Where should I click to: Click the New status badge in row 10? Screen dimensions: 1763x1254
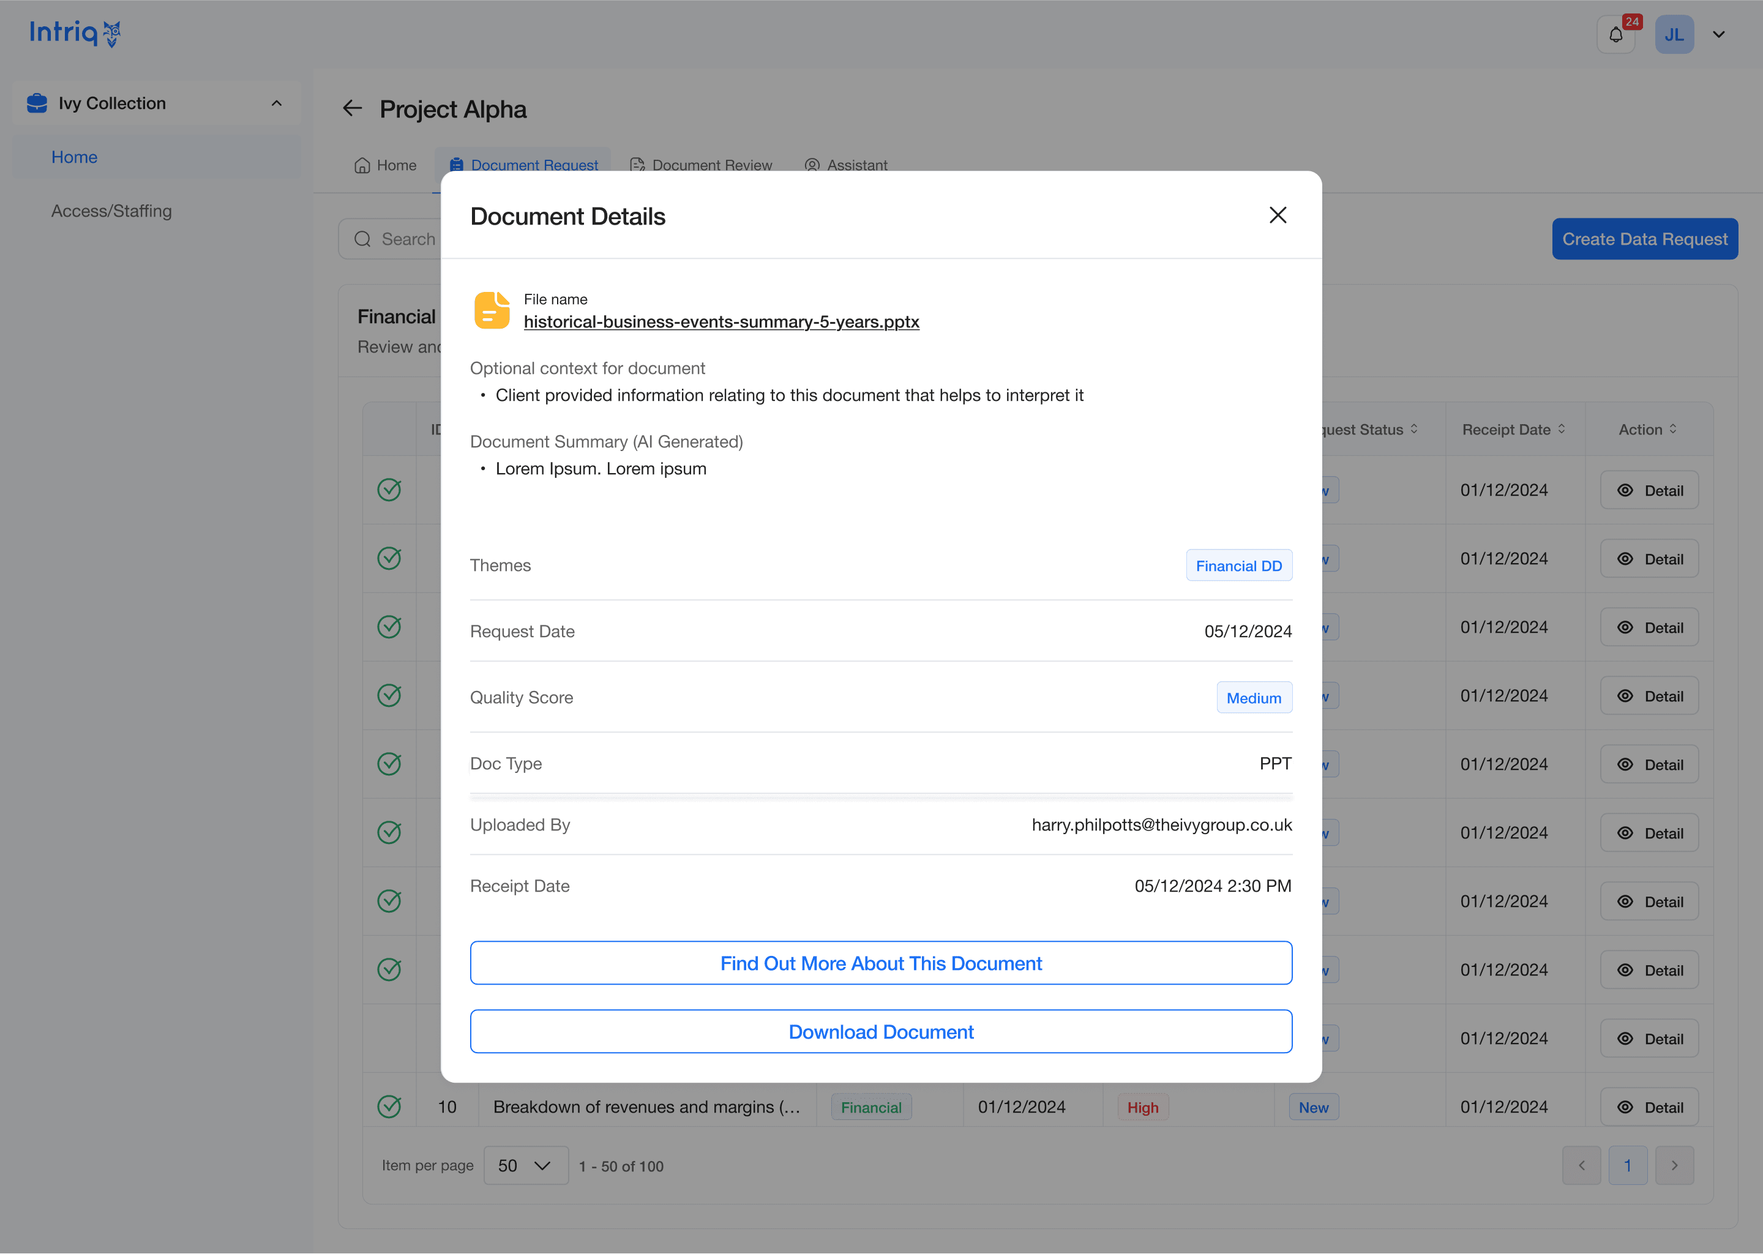(1313, 1107)
